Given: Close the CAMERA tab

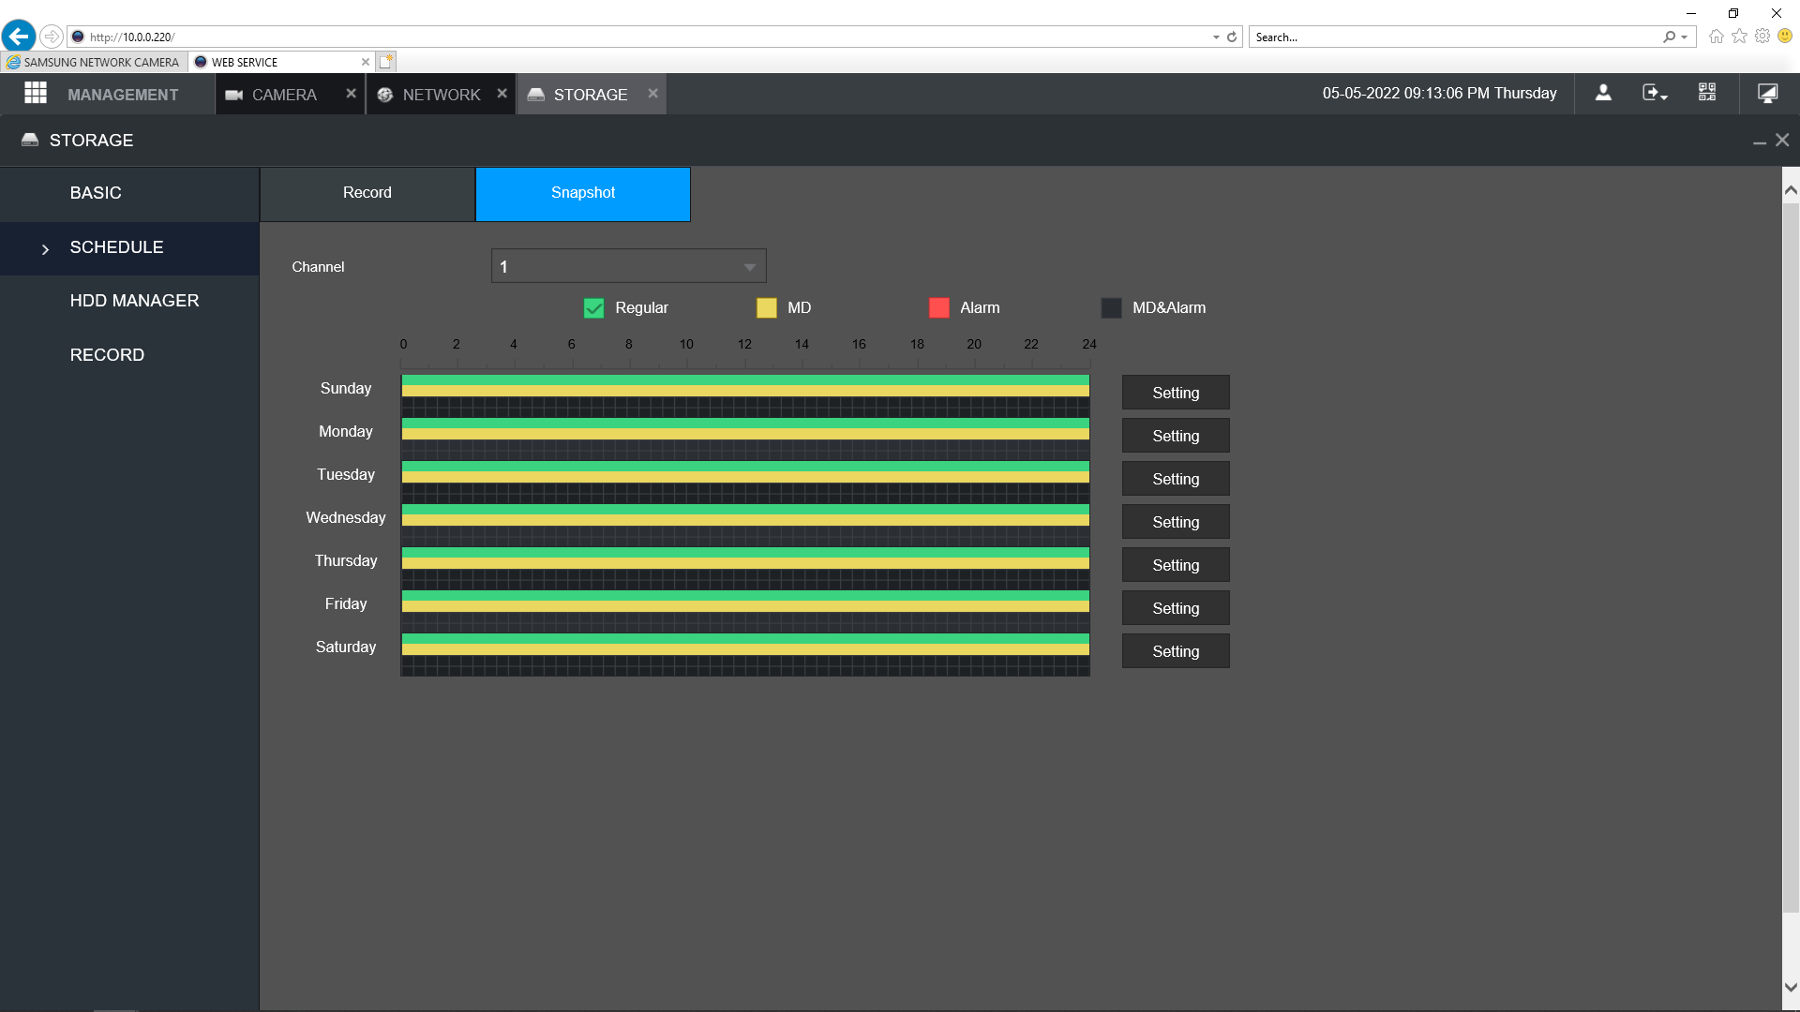Looking at the screenshot, I should point(351,94).
